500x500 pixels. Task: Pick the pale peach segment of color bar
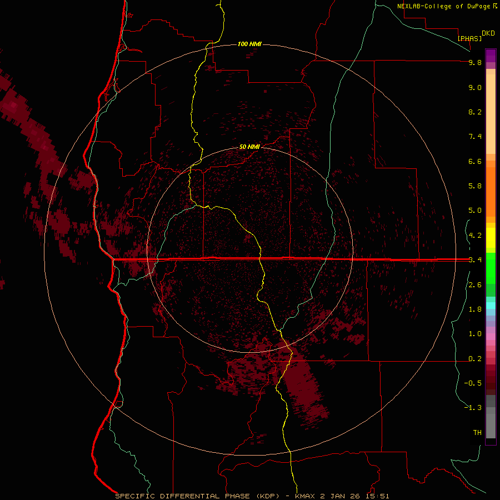(491, 114)
